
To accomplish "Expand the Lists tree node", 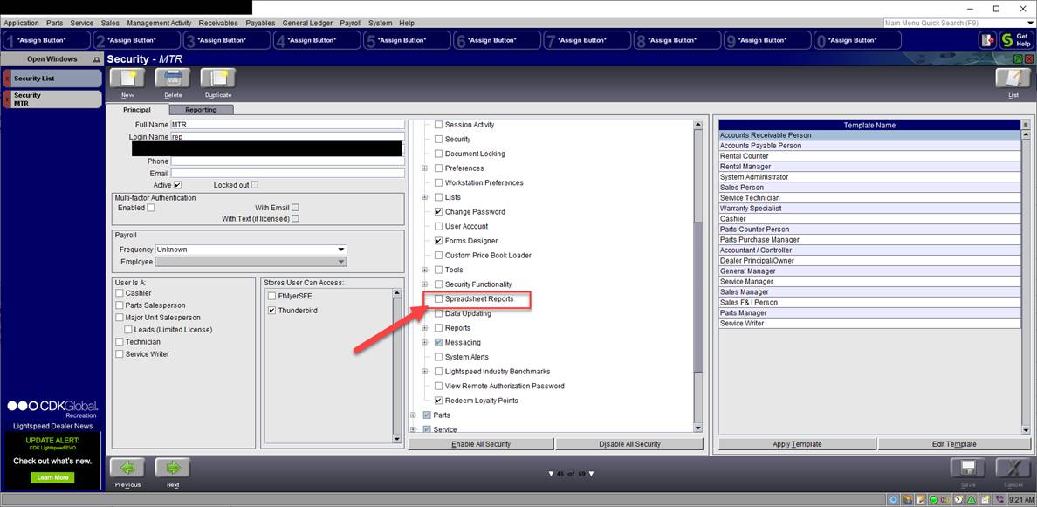I will click(x=425, y=197).
